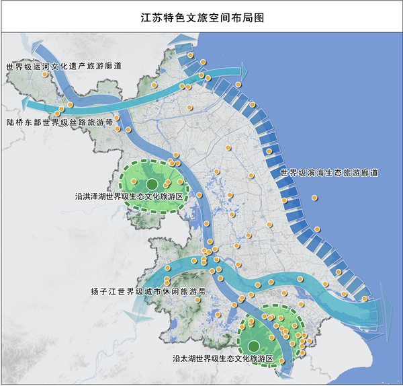Select the 世界级滨海生态旅游廊道 label

click(x=329, y=173)
